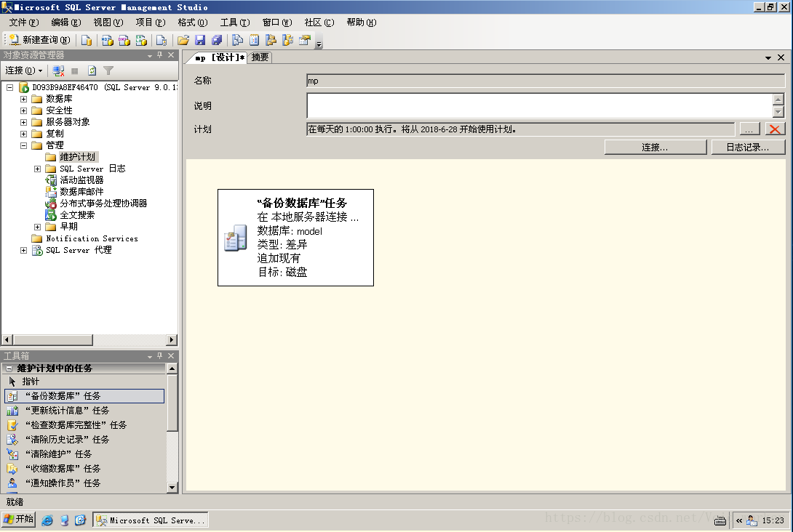793x532 pixels.
Task: Click the open file folder icon
Action: tap(183, 41)
